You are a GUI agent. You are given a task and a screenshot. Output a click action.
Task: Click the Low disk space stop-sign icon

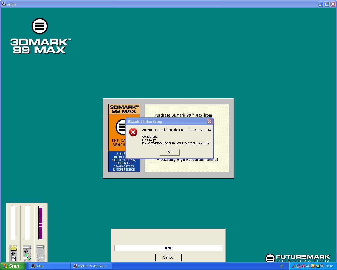coord(41,257)
